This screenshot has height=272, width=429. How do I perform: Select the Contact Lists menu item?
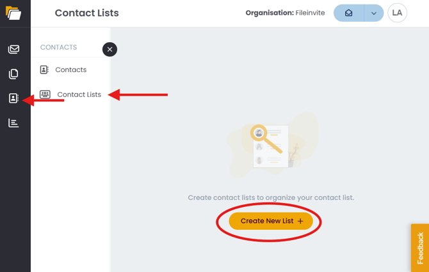coord(79,94)
